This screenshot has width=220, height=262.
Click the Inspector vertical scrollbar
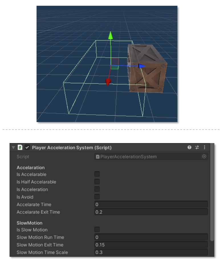tap(212, 199)
